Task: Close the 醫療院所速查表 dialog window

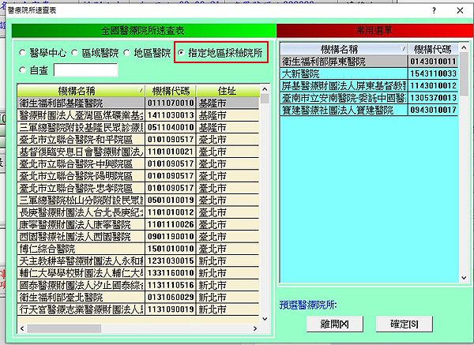Action: coord(460,9)
